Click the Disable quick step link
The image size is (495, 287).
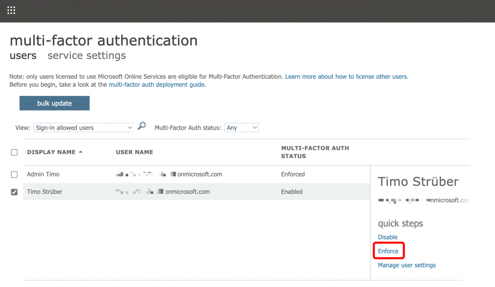click(388, 237)
